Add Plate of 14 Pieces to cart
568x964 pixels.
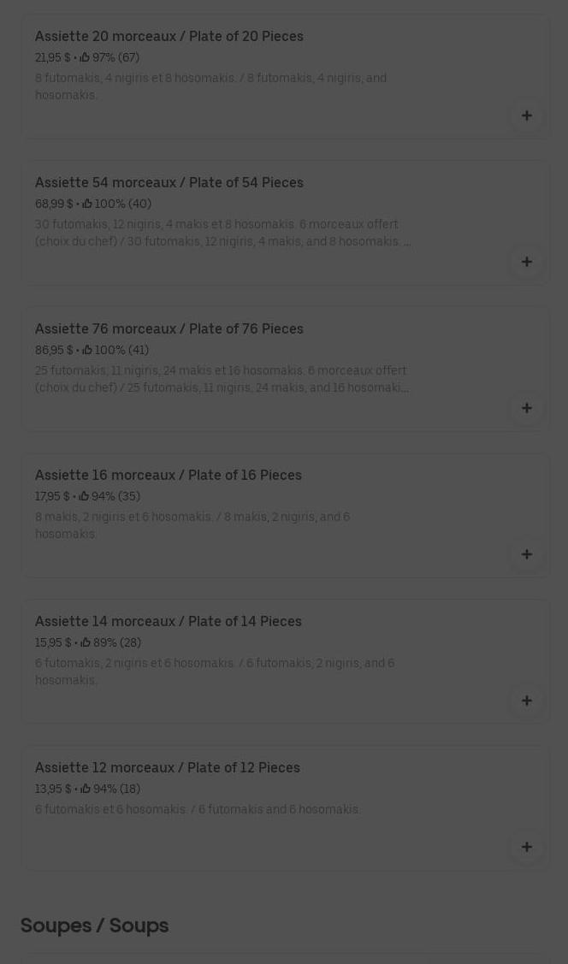tap(527, 701)
